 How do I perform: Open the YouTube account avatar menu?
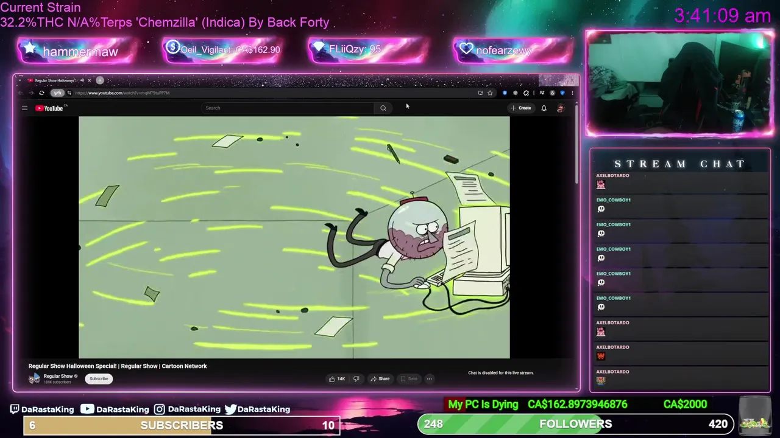(x=561, y=108)
